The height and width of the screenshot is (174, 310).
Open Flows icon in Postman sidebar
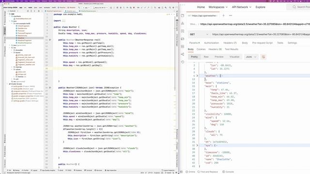183,54
